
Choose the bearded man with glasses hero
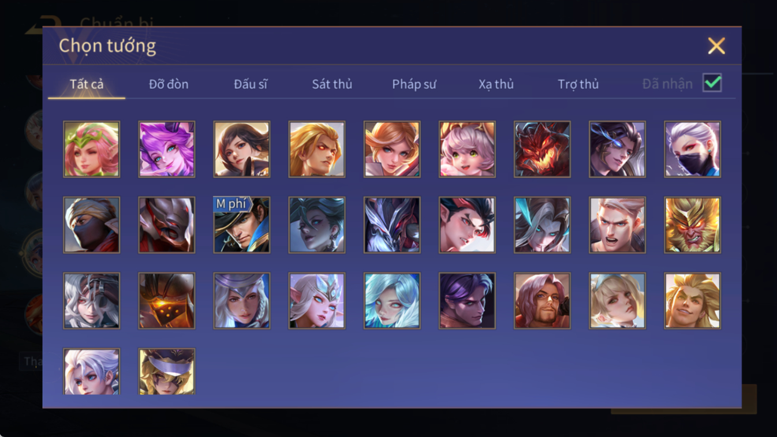tap(542, 301)
